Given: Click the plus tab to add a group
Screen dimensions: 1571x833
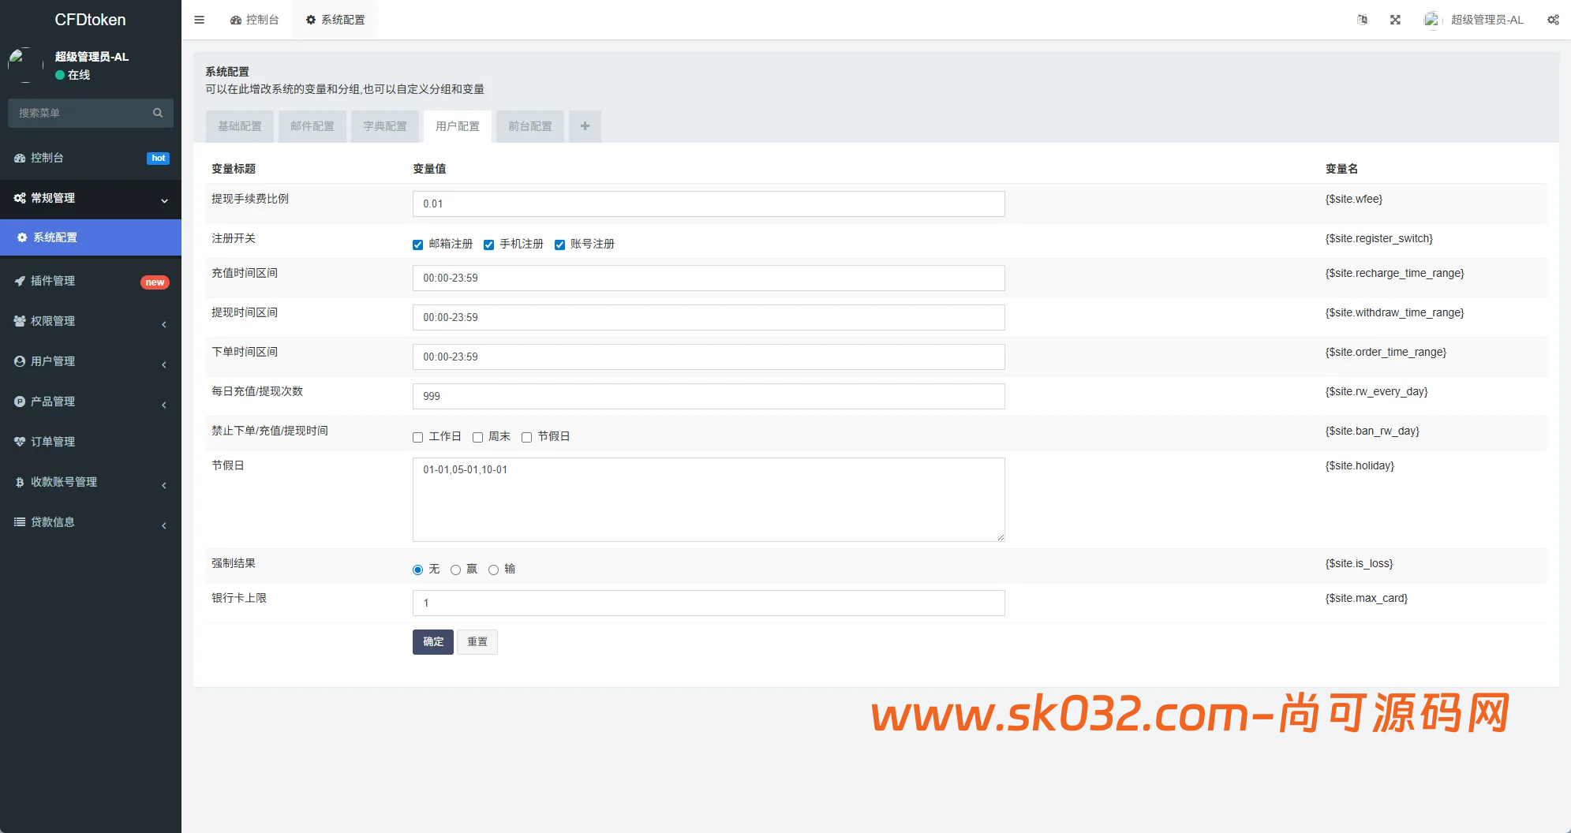Looking at the screenshot, I should (x=585, y=126).
